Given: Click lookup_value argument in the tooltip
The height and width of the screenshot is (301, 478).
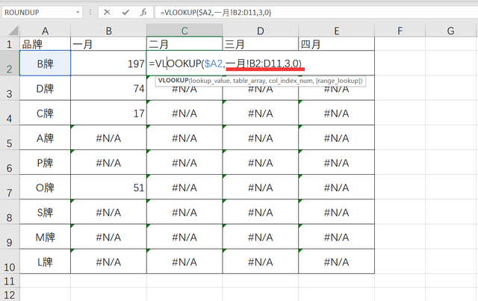Looking at the screenshot, I should tap(211, 81).
